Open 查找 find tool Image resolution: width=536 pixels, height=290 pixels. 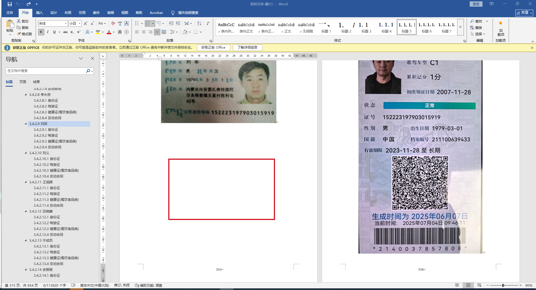(x=476, y=21)
